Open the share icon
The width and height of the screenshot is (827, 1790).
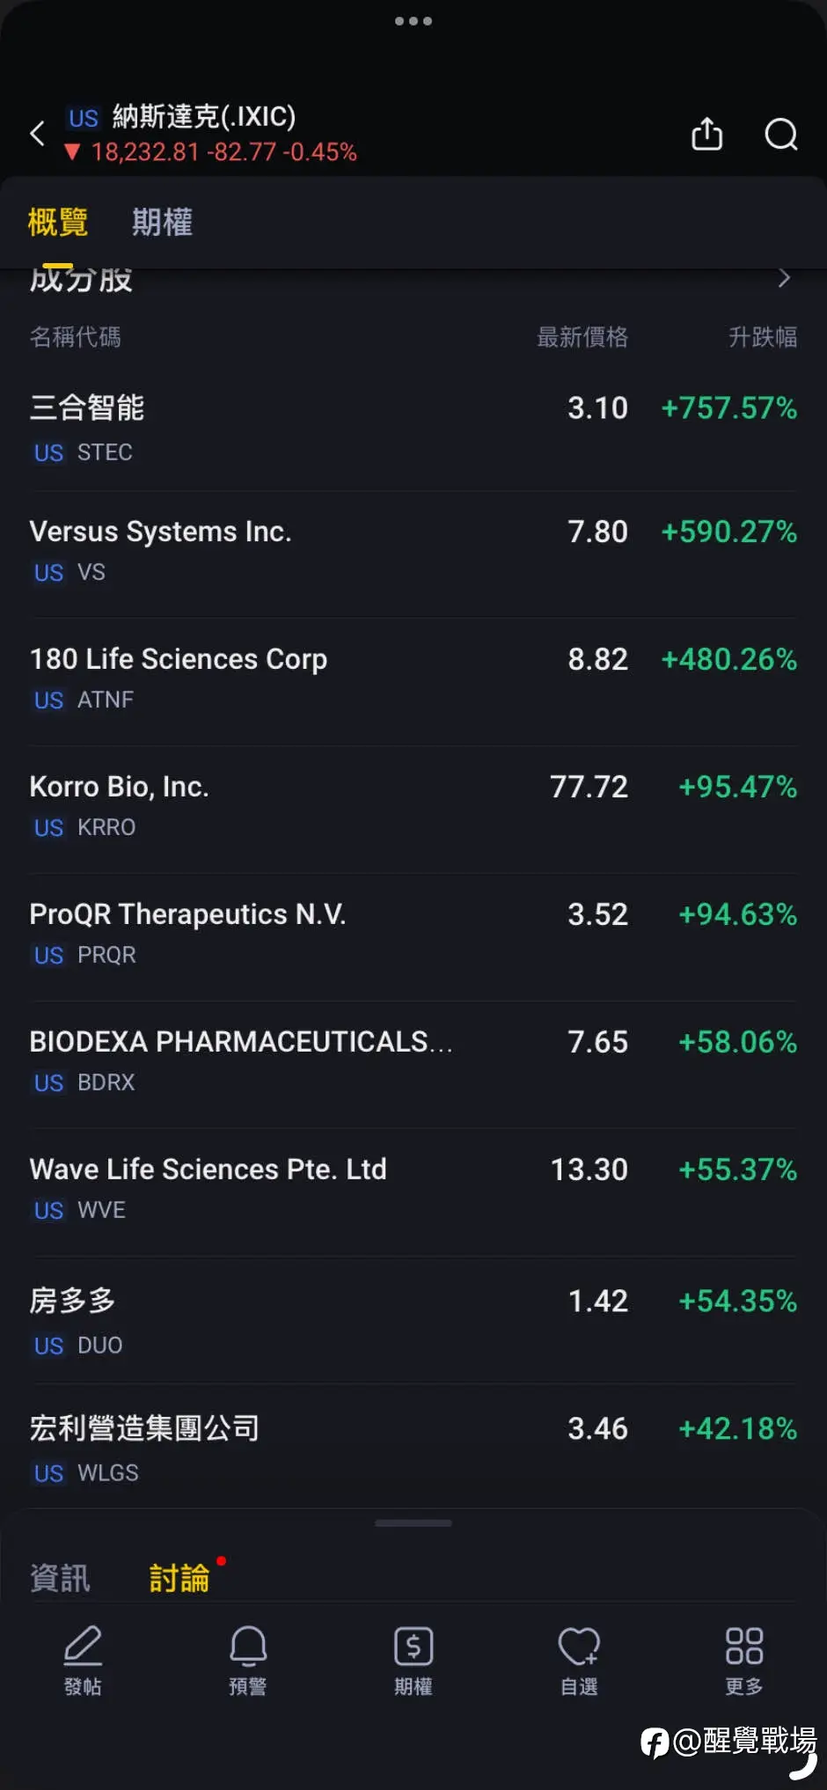(706, 134)
